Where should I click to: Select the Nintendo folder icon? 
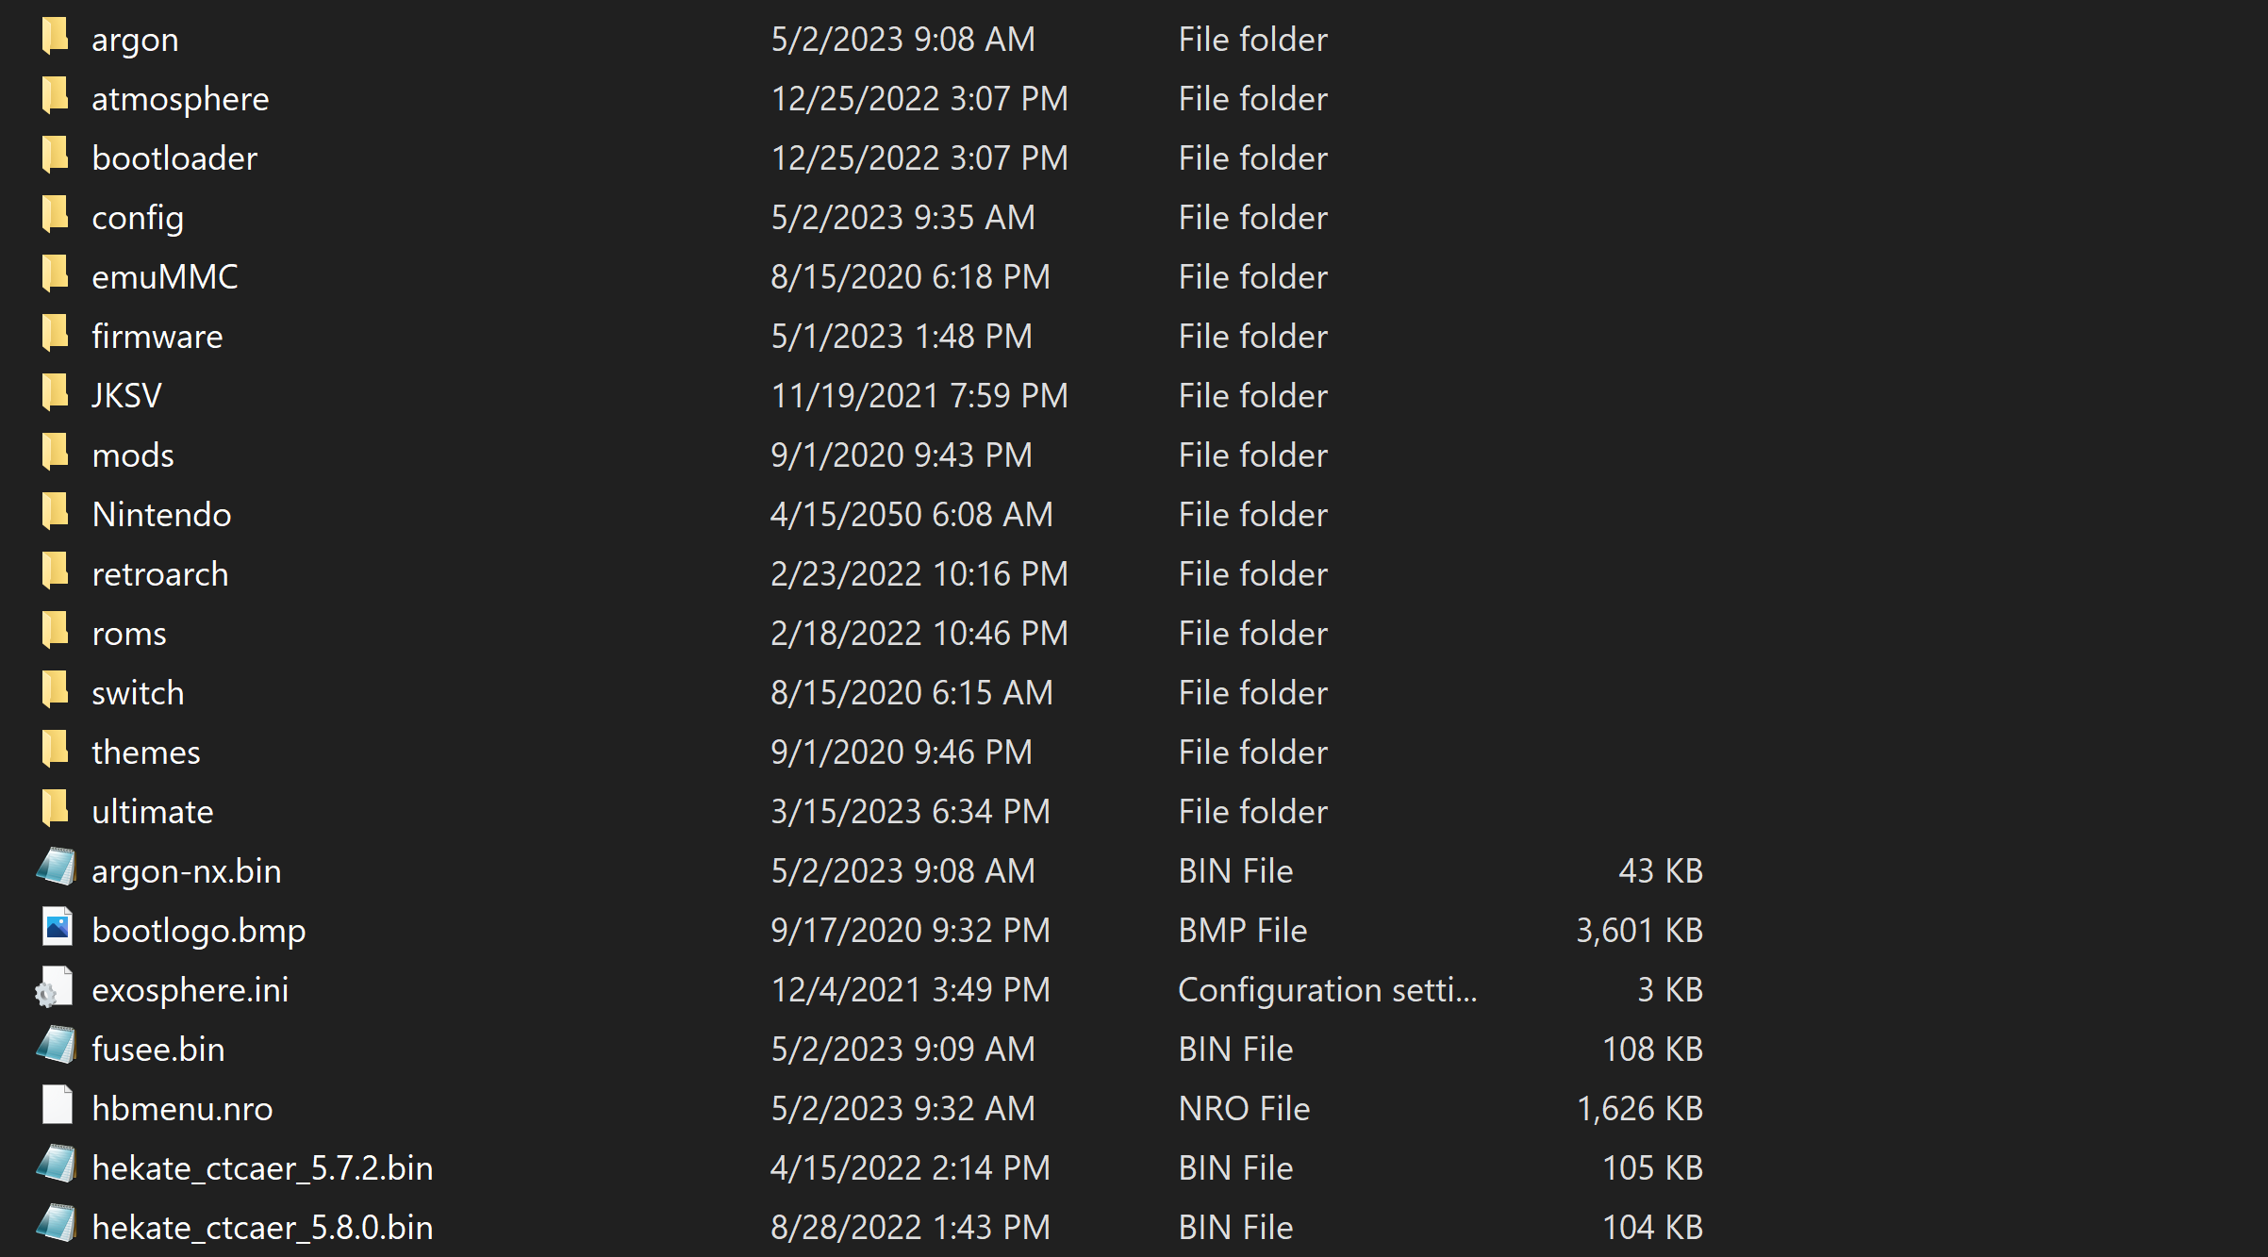[x=56, y=512]
